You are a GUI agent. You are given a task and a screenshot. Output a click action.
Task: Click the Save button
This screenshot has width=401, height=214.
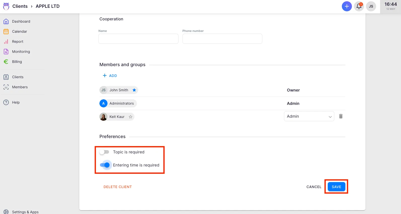336,187
